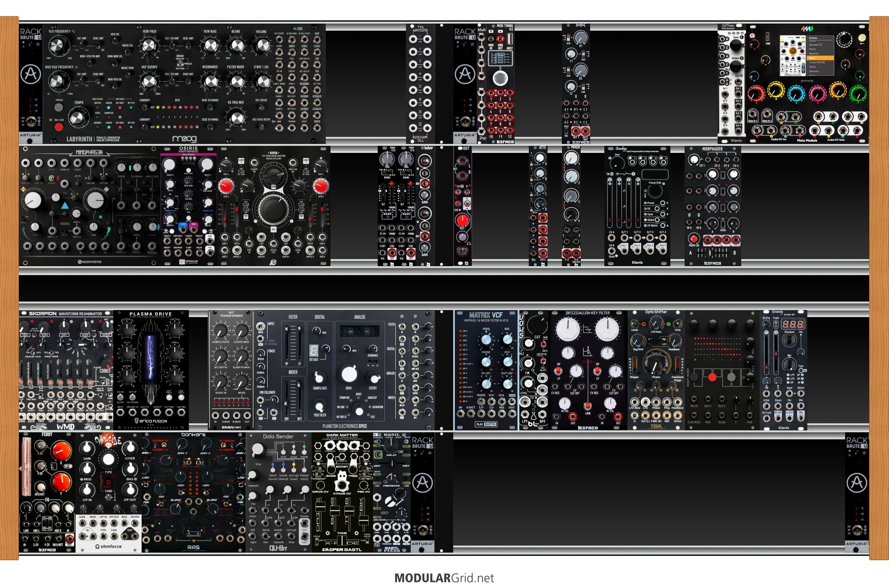Select the Befaco ATTE attenuator module
The image size is (889, 588).
[x=538, y=206]
